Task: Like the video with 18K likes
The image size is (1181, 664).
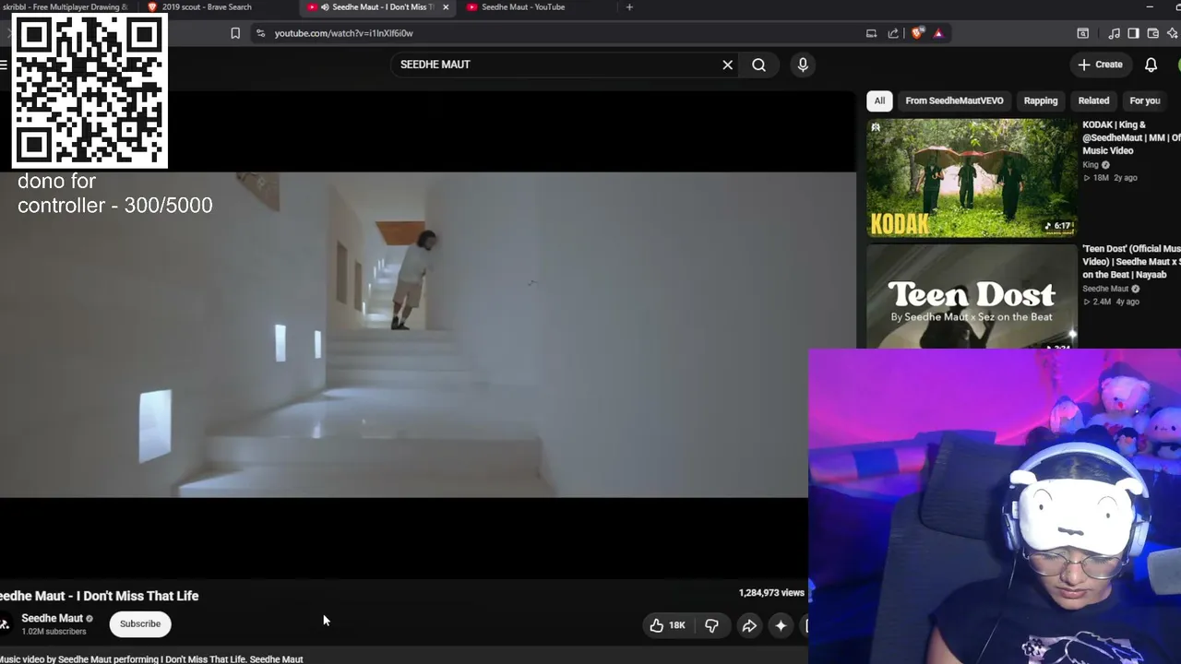Action: pos(667,625)
